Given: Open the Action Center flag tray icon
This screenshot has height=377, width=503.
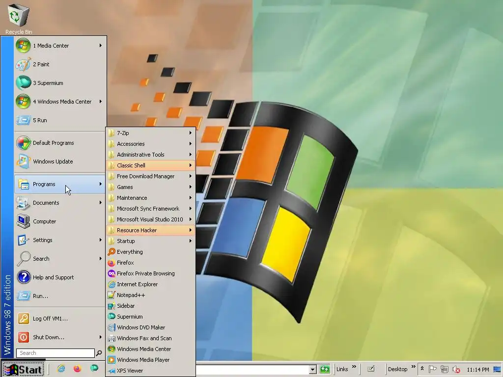Looking at the screenshot, I should coord(432,369).
